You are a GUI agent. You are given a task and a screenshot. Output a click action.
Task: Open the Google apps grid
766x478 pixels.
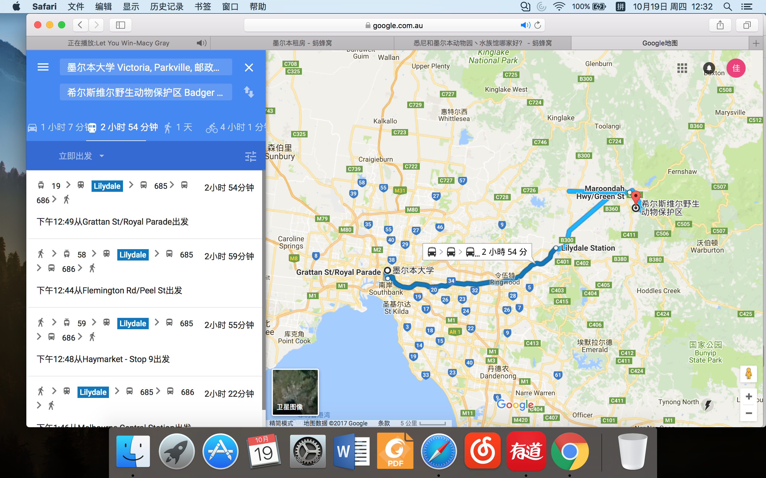[682, 68]
